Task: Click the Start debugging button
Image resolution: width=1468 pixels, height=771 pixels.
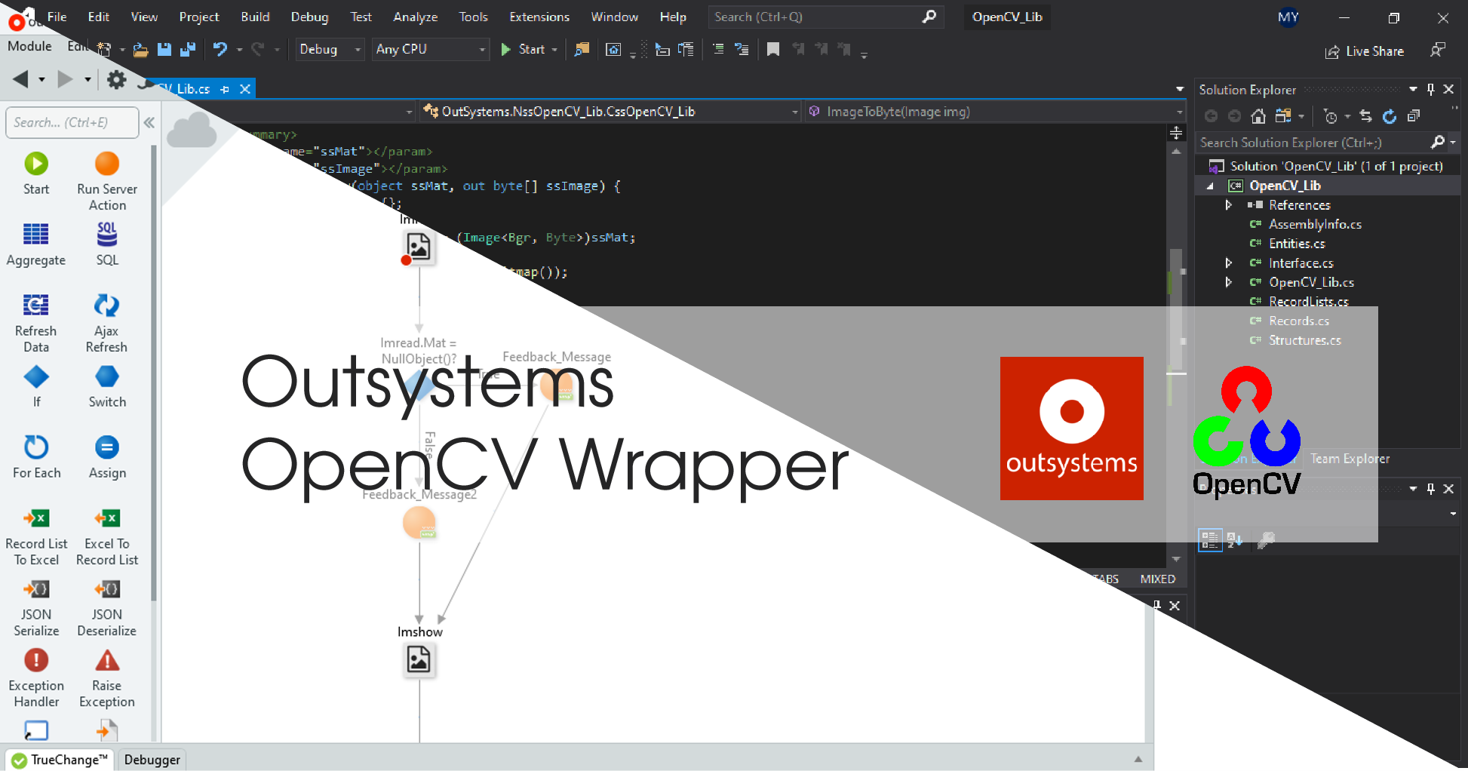Action: [x=524, y=49]
